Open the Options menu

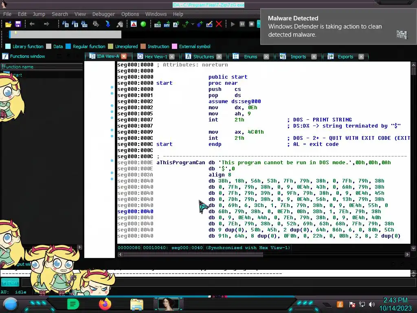pos(130,14)
